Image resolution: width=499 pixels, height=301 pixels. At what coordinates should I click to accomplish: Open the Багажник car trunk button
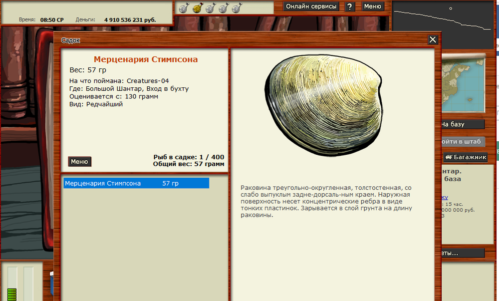coord(465,157)
